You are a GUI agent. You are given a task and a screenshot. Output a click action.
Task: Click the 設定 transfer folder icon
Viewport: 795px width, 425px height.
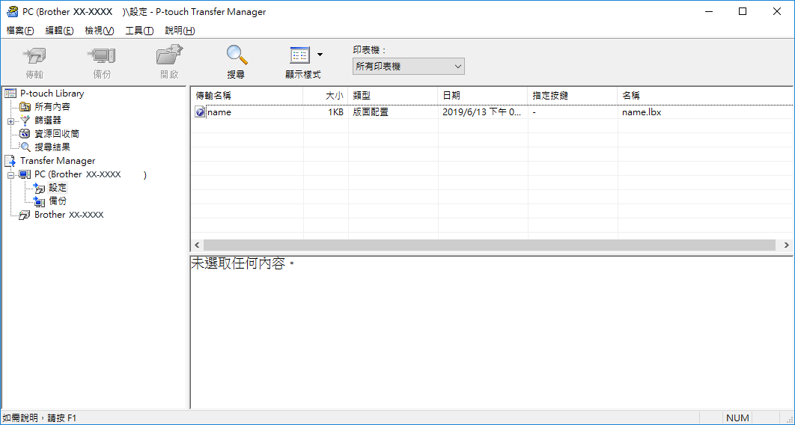point(39,189)
